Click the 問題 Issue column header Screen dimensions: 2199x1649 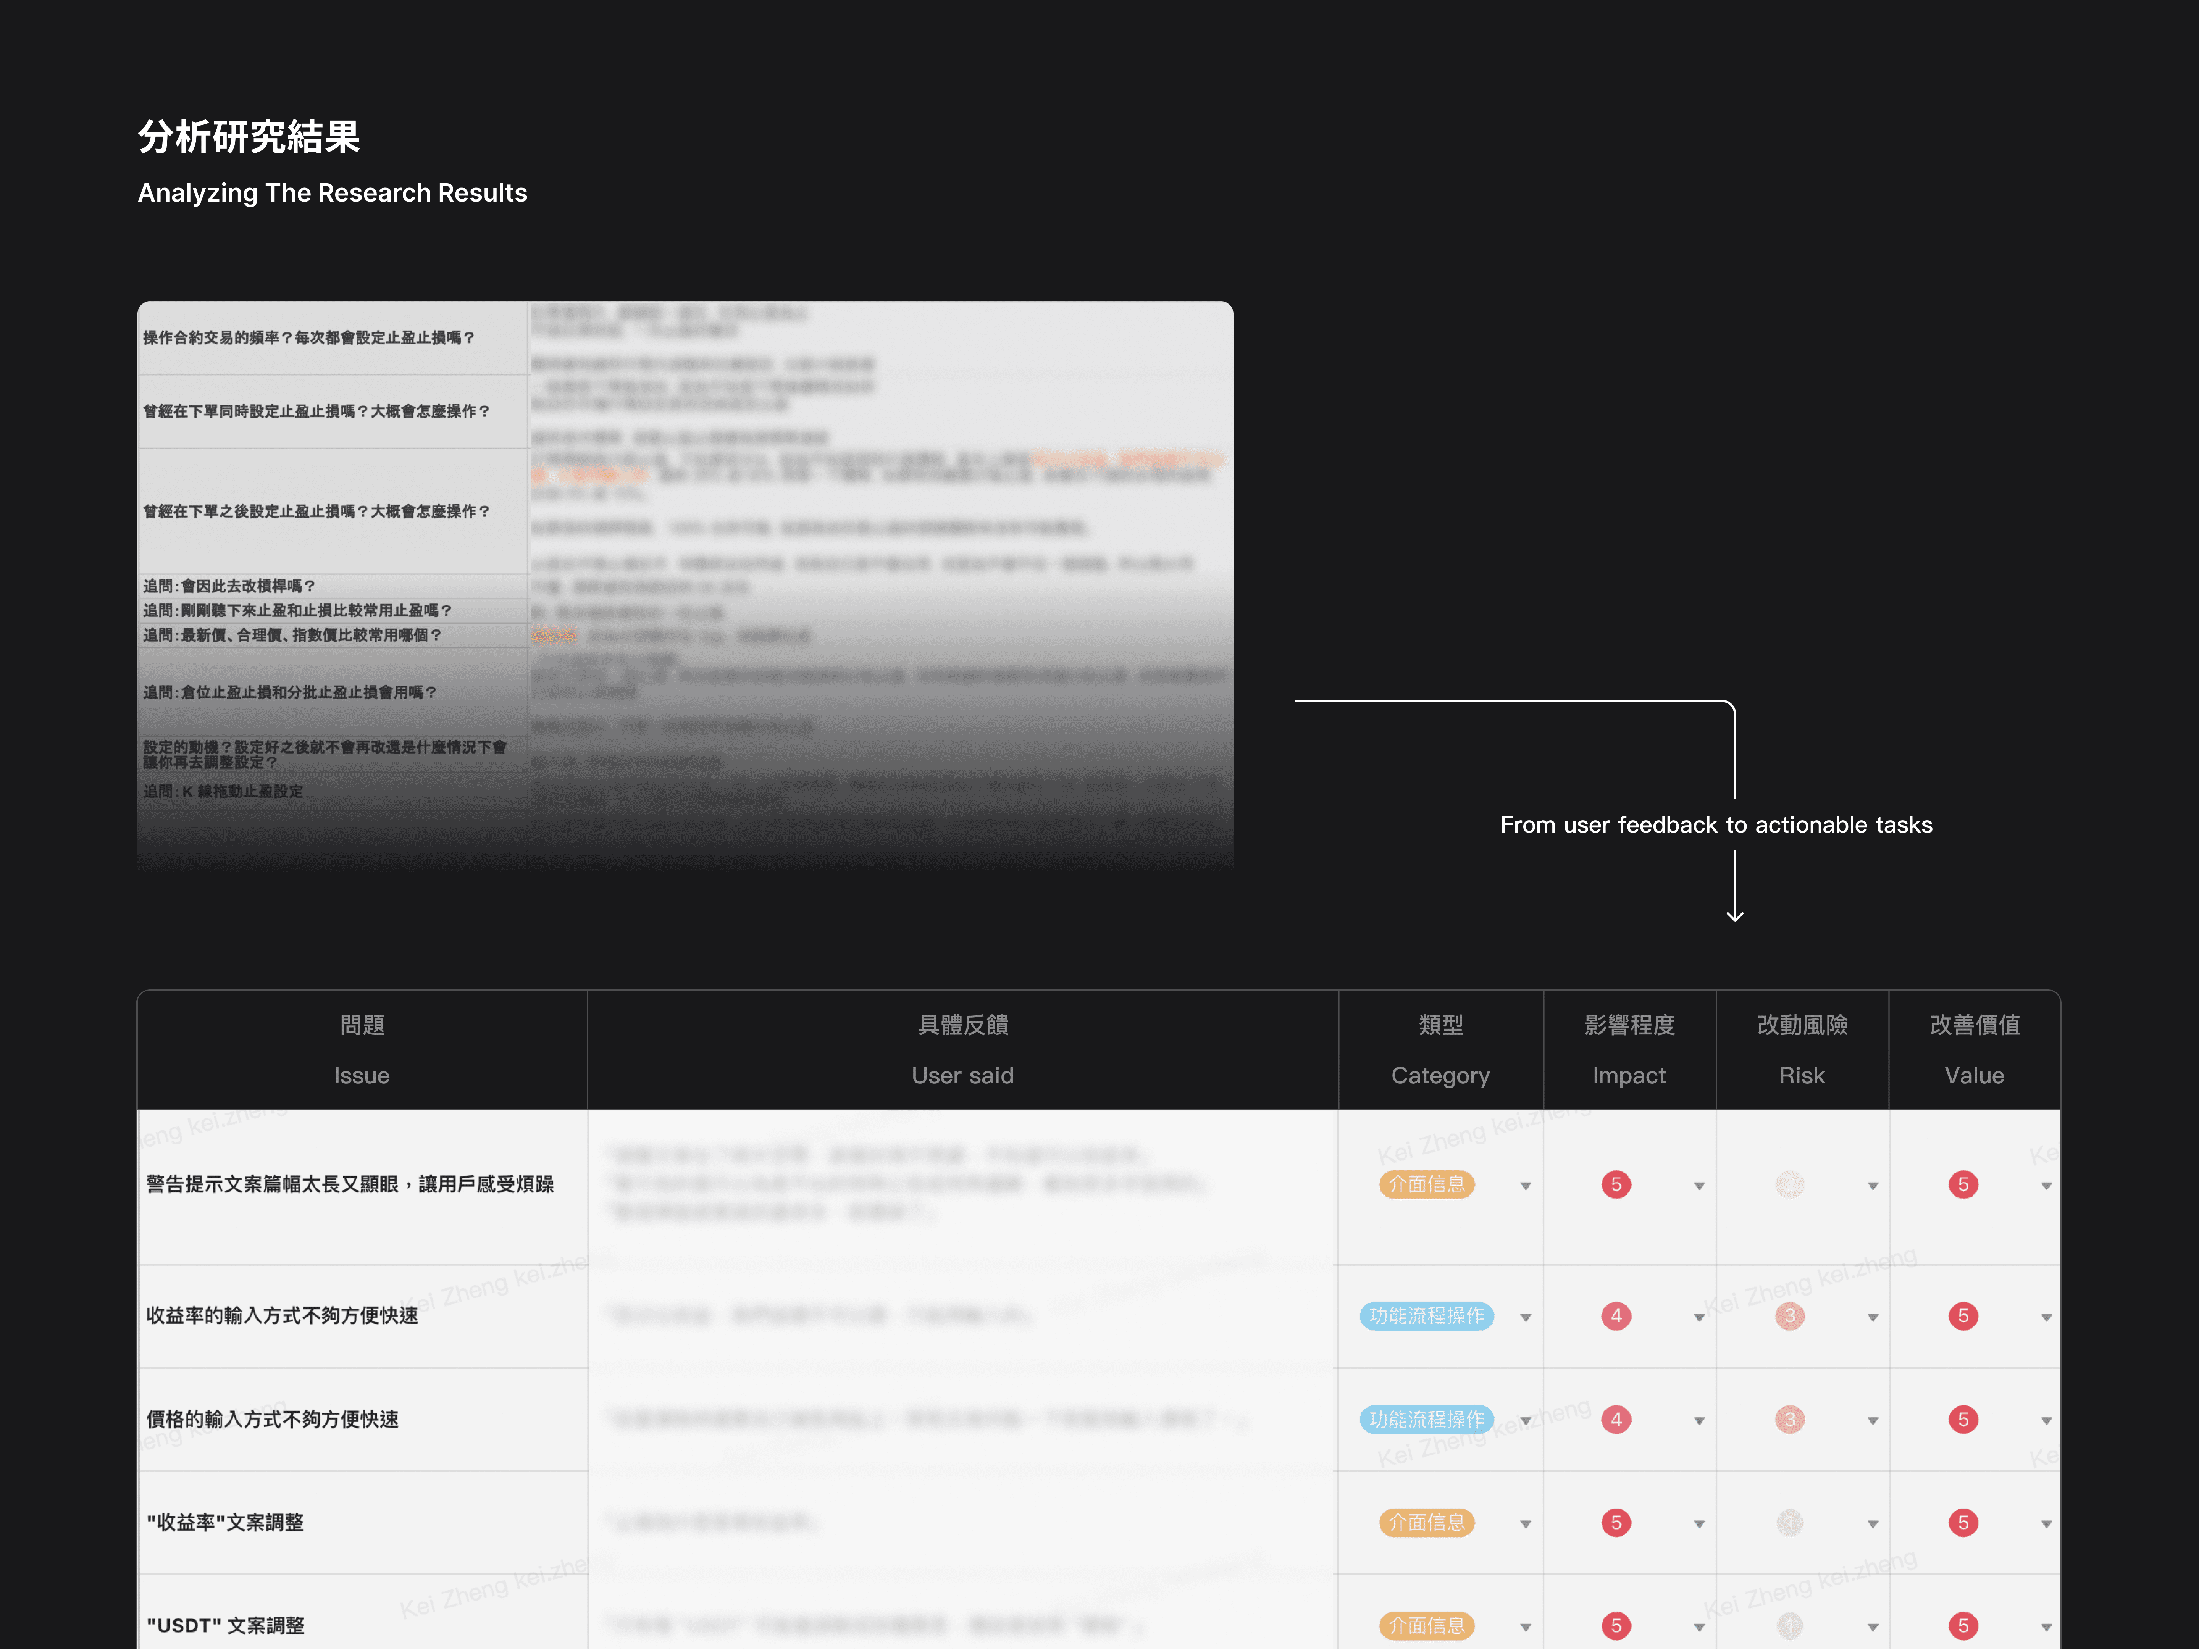tap(362, 1050)
